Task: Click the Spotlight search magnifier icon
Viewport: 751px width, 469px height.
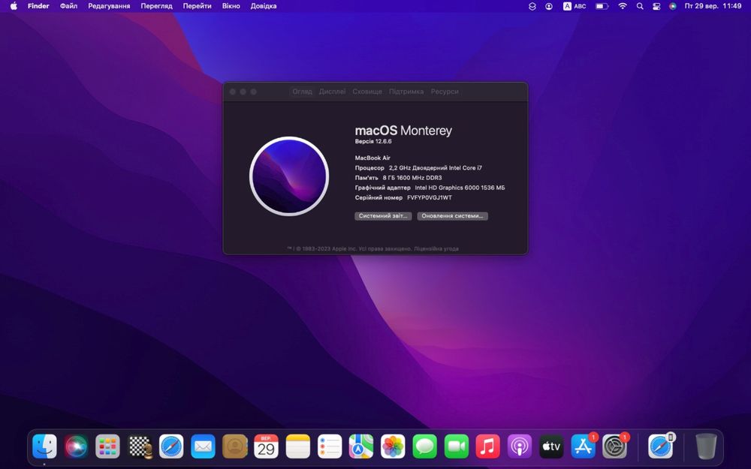Action: point(640,6)
